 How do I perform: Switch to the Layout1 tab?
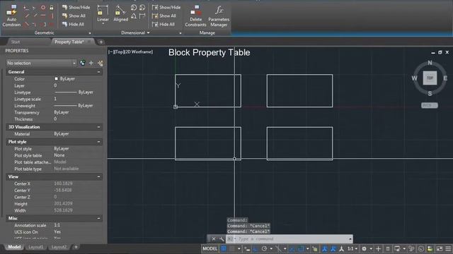coord(36,247)
